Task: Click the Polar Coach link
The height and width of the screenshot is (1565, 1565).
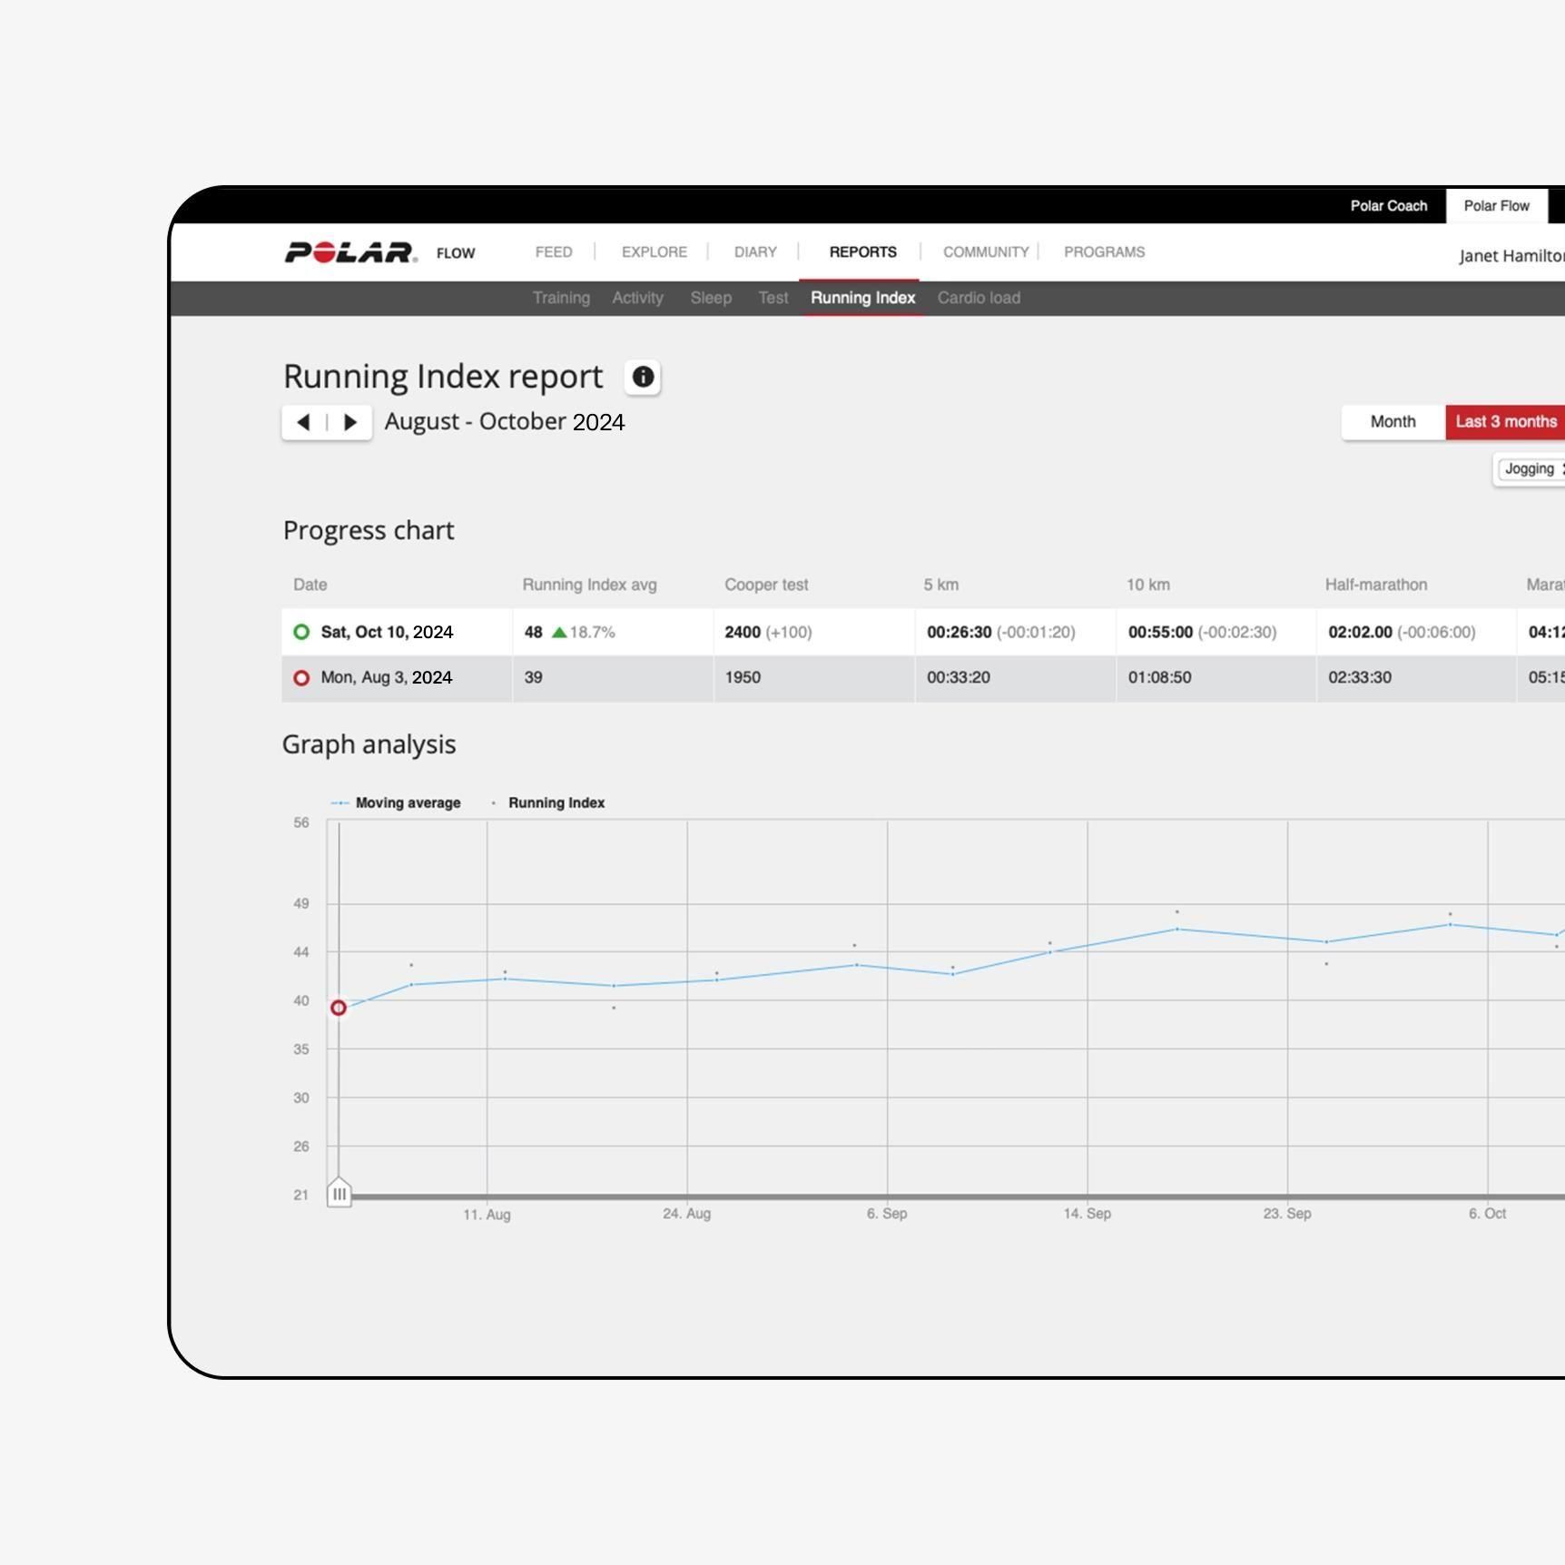Action: [1388, 206]
